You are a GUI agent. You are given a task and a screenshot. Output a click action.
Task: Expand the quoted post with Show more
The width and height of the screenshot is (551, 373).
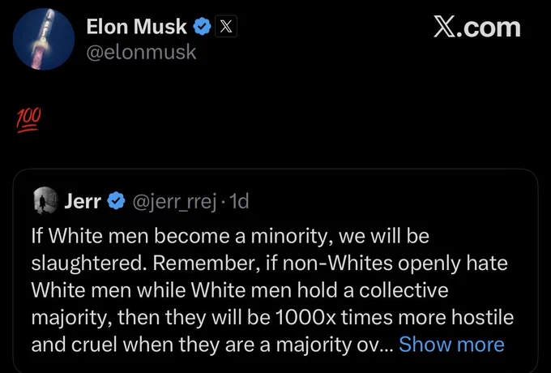(x=451, y=344)
